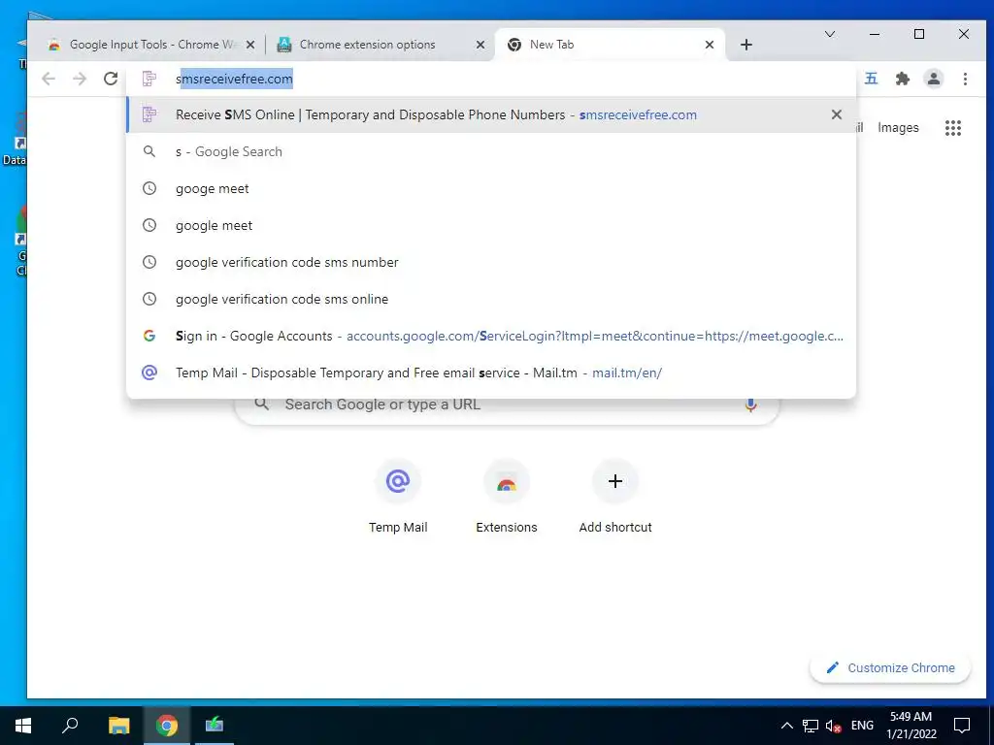Select the New Tab tab

coord(610,45)
